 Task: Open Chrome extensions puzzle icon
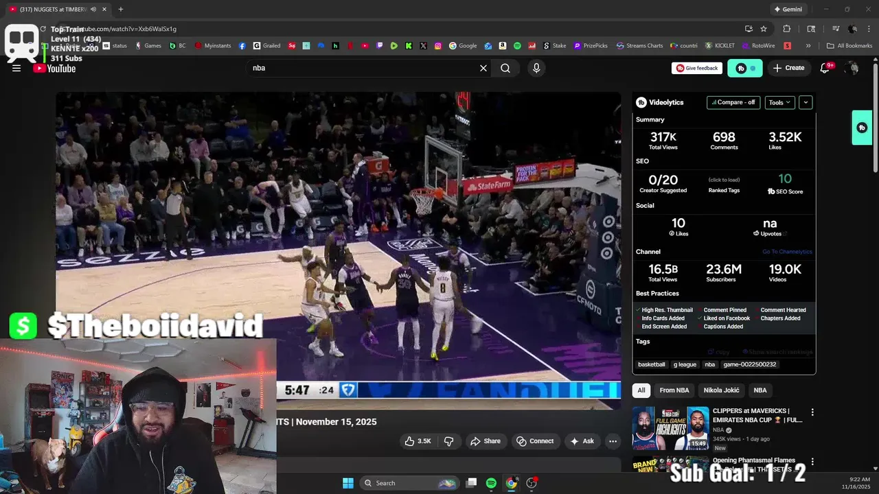tap(787, 29)
